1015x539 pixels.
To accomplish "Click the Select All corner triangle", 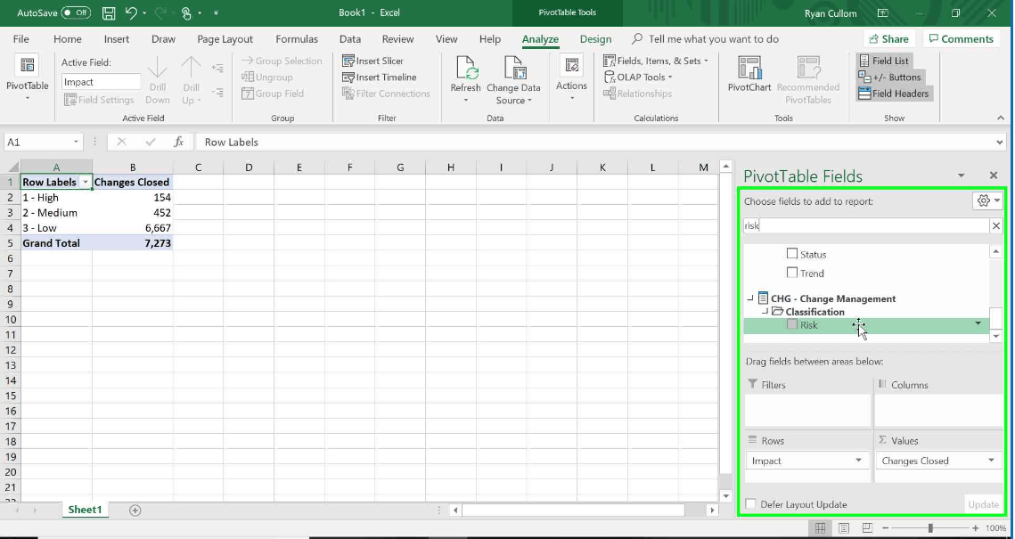I will click(13, 167).
